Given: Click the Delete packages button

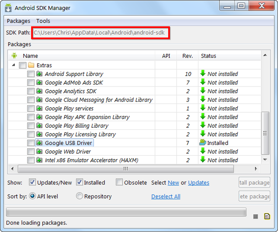Looking at the screenshot, I should point(254,196).
